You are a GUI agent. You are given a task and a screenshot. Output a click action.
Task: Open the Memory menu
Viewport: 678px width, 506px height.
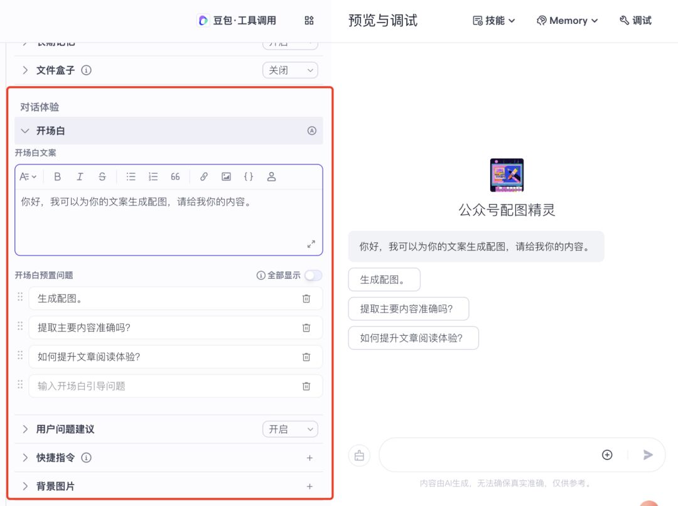pyautogui.click(x=567, y=21)
